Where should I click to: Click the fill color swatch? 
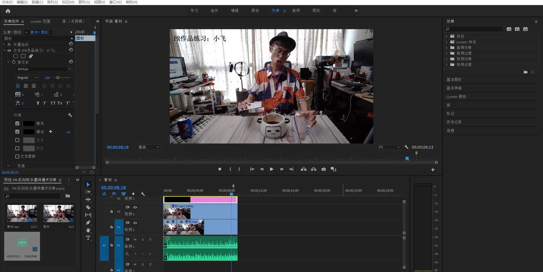pyautogui.click(x=29, y=123)
